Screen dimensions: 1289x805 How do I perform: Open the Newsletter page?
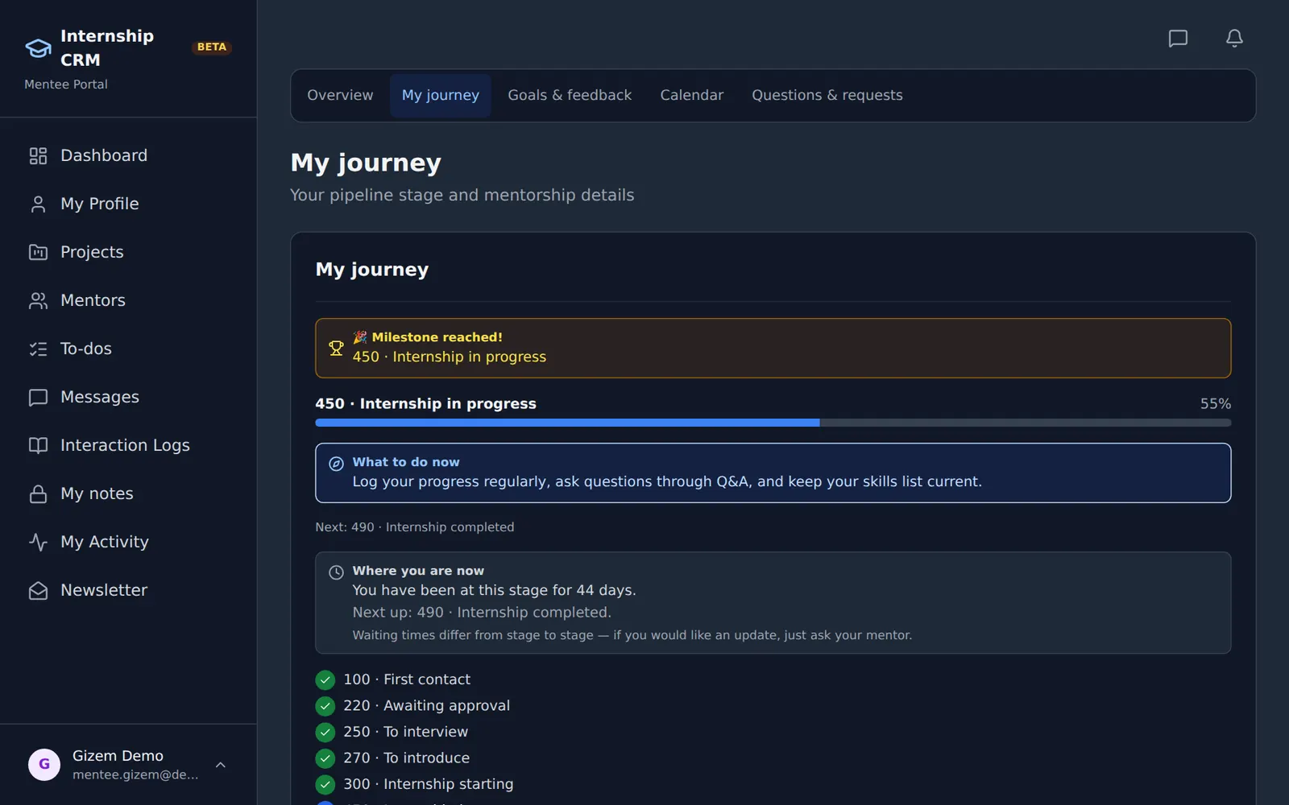tap(129, 590)
